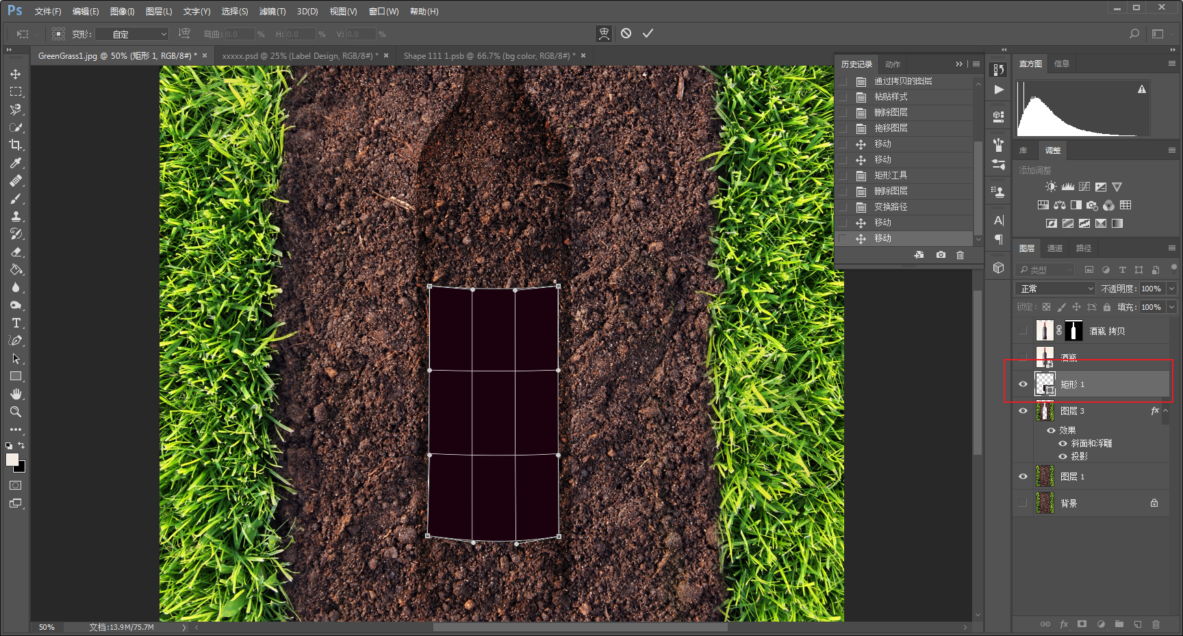Toggle 斜面和浮雕 effect visibility

pyautogui.click(x=1063, y=443)
